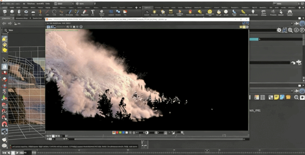Click the teal parameter field in right pane
The image size is (305, 155).
254,39
